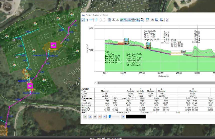
Task: Click the profile horizontal scrollbar left arrow
Action: pos(96,83)
